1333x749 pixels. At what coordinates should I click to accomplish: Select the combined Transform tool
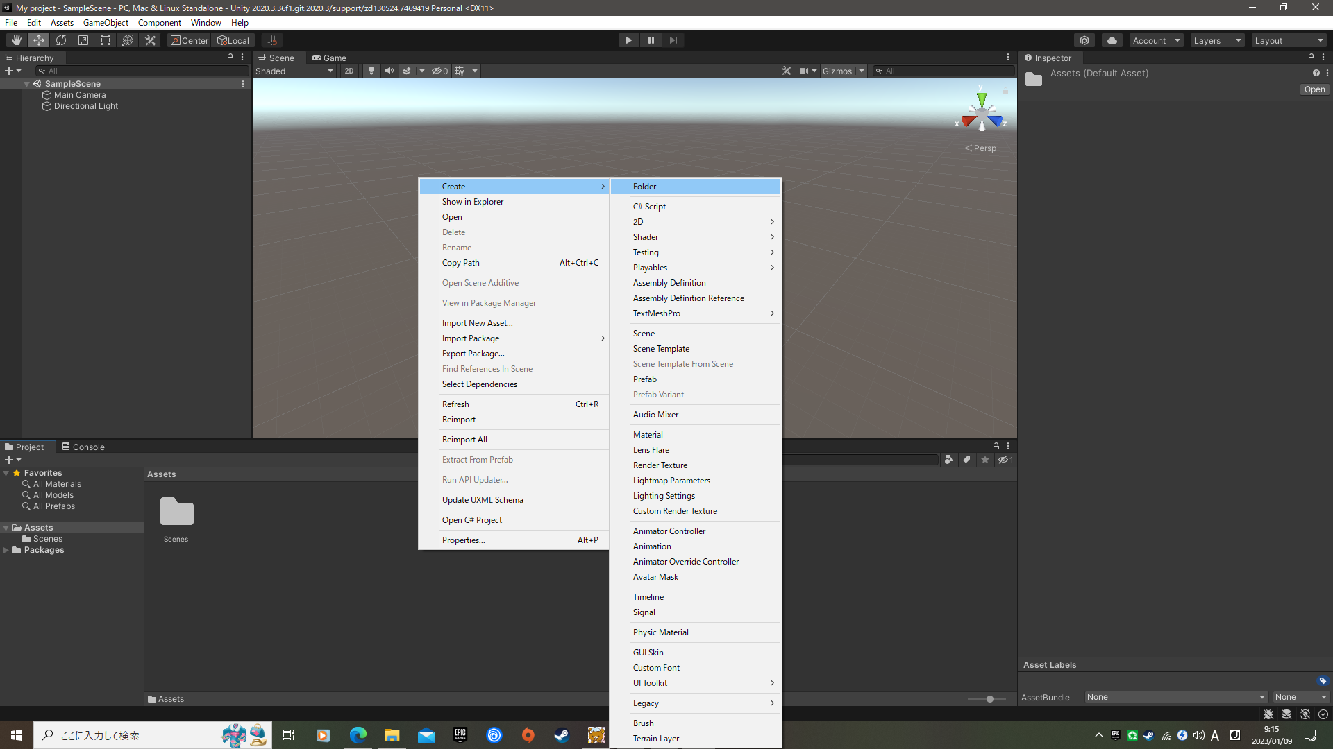click(128, 40)
